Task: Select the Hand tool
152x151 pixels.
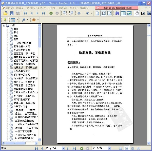Action: [x=137, y=13]
